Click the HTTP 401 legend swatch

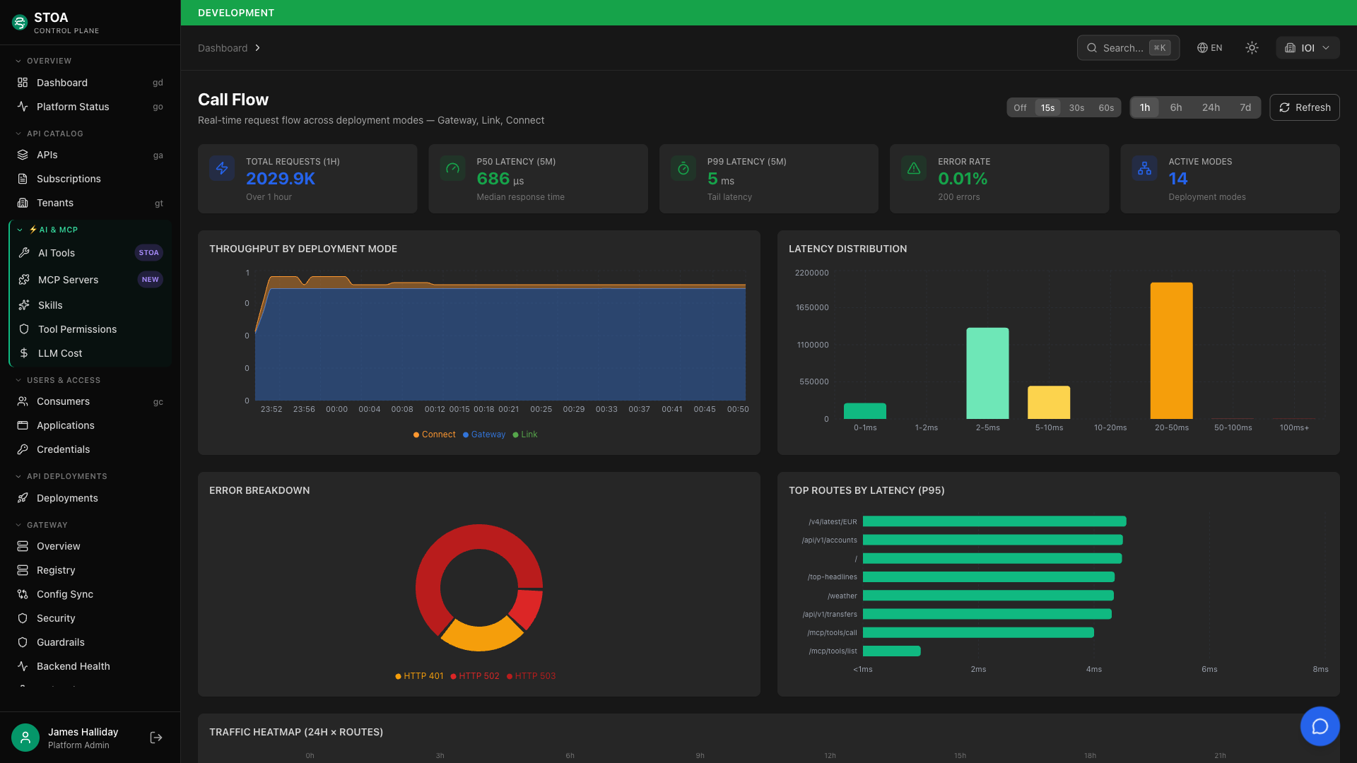[x=398, y=676]
